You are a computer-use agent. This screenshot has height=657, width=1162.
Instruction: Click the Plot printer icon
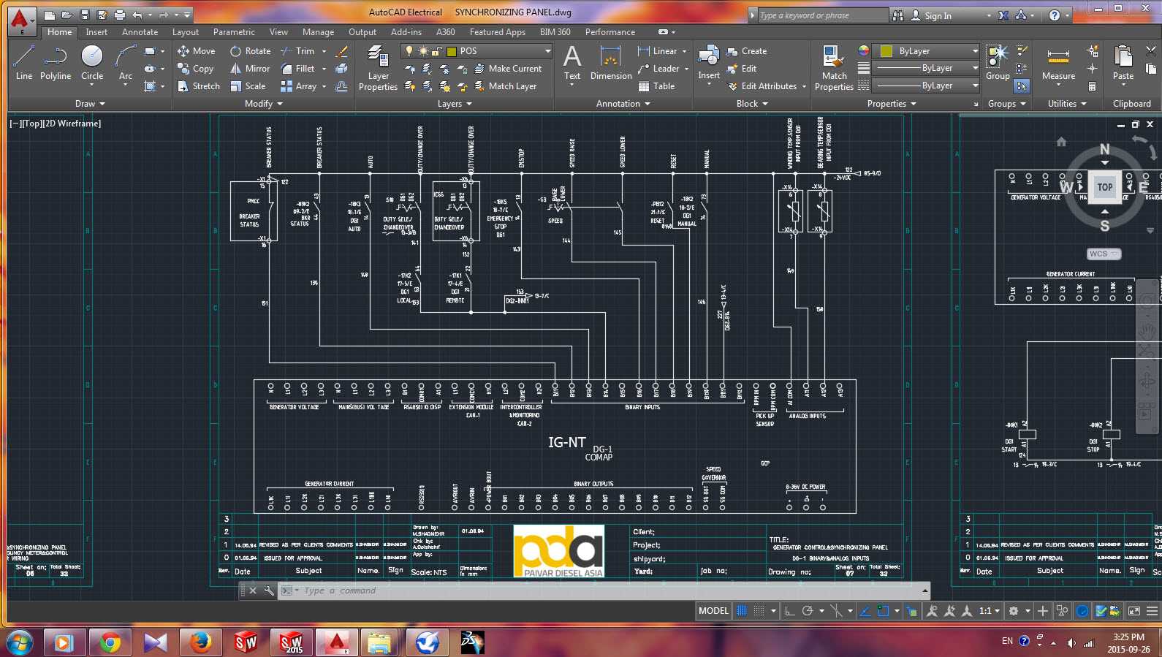[120, 15]
